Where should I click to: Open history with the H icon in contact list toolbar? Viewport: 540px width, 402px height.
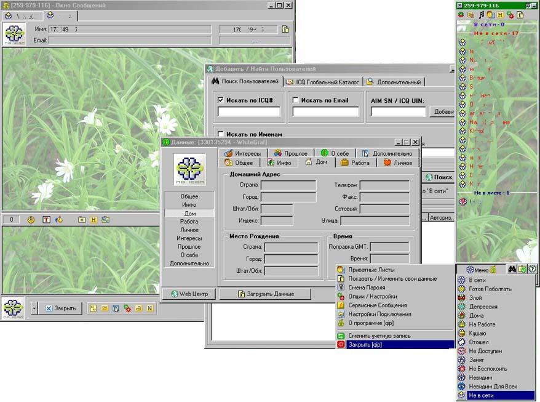[501, 15]
